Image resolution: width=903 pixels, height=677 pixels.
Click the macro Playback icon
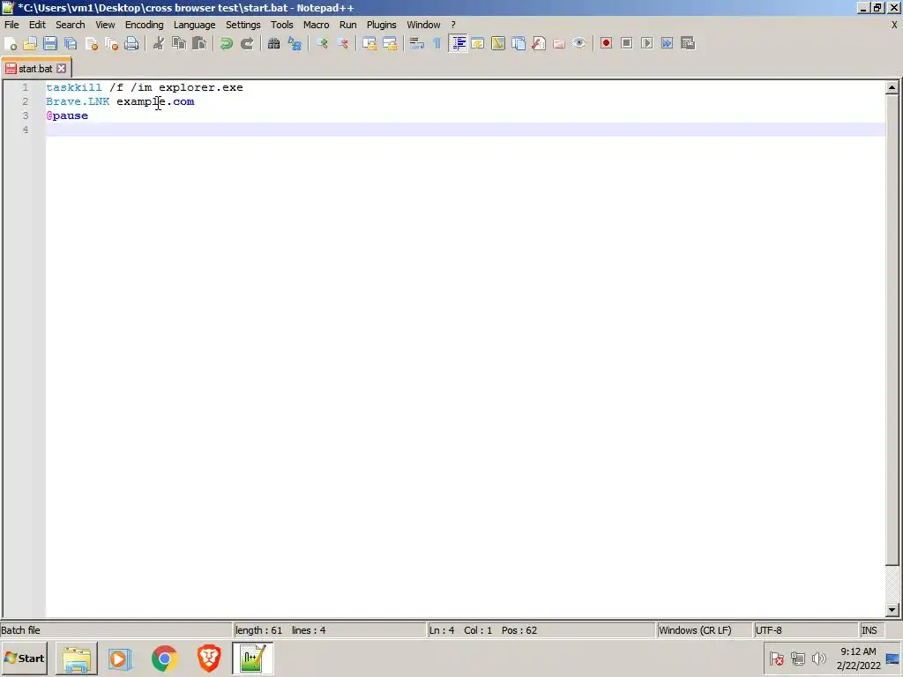(x=646, y=44)
